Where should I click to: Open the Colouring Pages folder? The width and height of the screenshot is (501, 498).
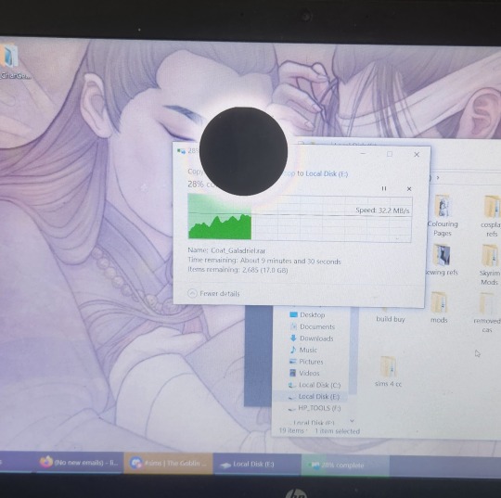443,216
